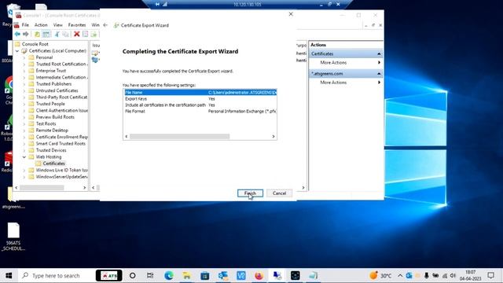Select Smart Card Trusted Roots folder

click(61, 144)
